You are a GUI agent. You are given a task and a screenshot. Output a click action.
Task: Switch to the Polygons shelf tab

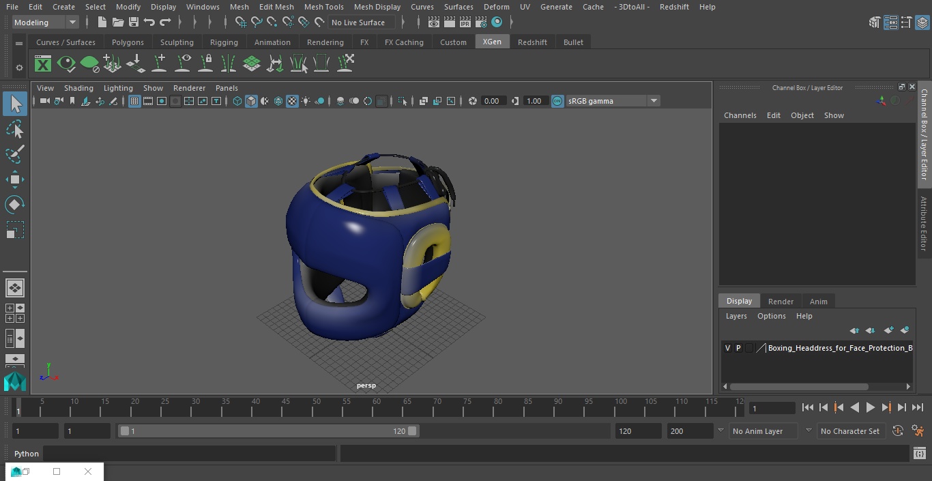pyautogui.click(x=128, y=42)
